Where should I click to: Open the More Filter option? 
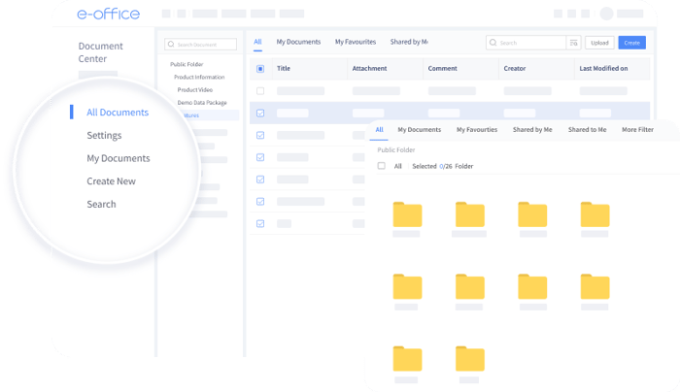(x=638, y=129)
